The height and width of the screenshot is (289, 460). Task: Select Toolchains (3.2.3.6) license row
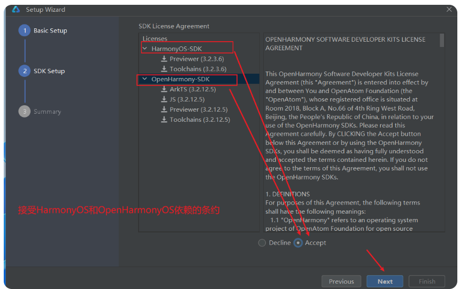coord(199,69)
